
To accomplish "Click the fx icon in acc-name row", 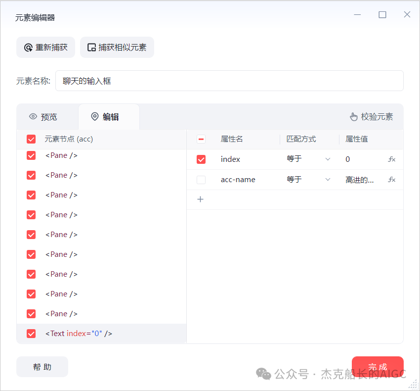I will [x=392, y=180].
